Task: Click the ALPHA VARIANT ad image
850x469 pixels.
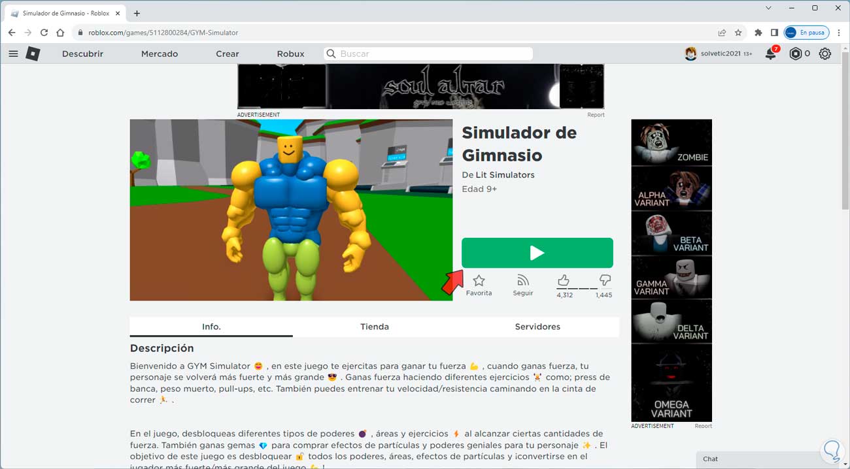Action: coord(671,187)
